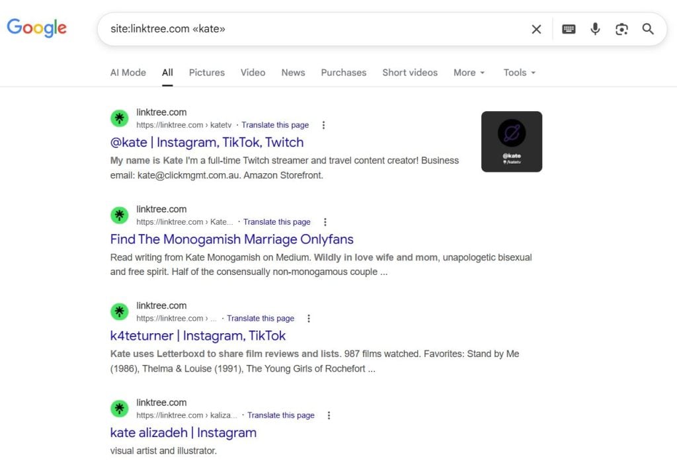Open three-dot menu for k4teturner result
Image resolution: width=677 pixels, height=472 pixels.
click(x=309, y=319)
